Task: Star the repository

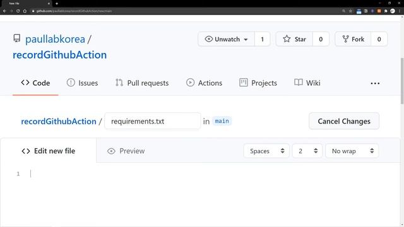Action: coord(294,39)
